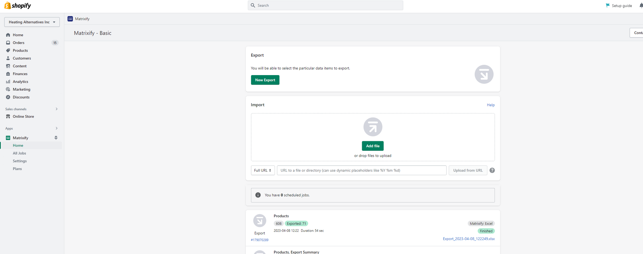Open the Full URL type selector
The height and width of the screenshot is (254, 643).
coord(263,170)
